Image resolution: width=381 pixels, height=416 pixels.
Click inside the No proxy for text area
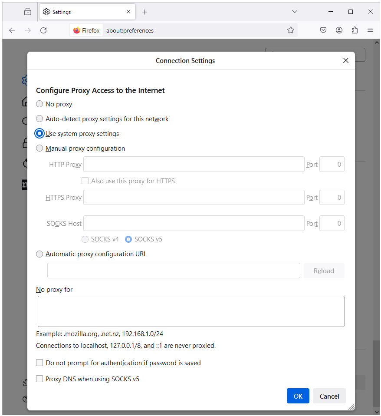(x=191, y=311)
